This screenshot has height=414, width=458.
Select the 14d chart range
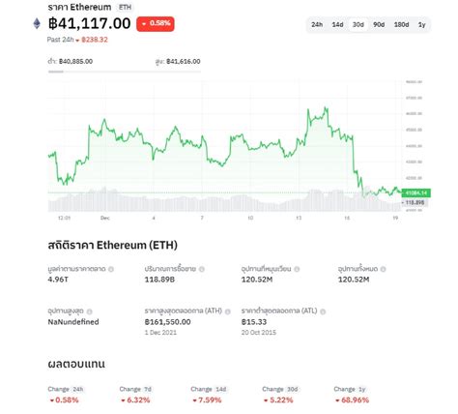pos(337,24)
